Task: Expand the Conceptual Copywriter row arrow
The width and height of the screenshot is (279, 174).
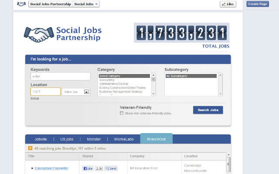Action: tap(32, 168)
